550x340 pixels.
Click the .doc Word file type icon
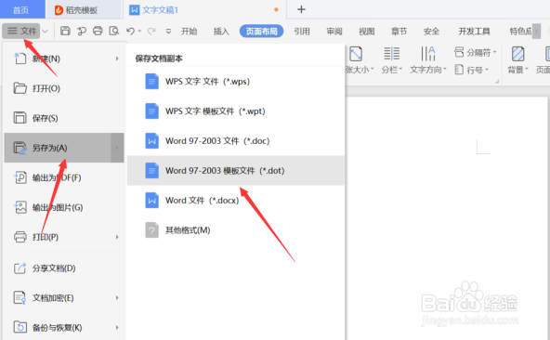pos(151,140)
